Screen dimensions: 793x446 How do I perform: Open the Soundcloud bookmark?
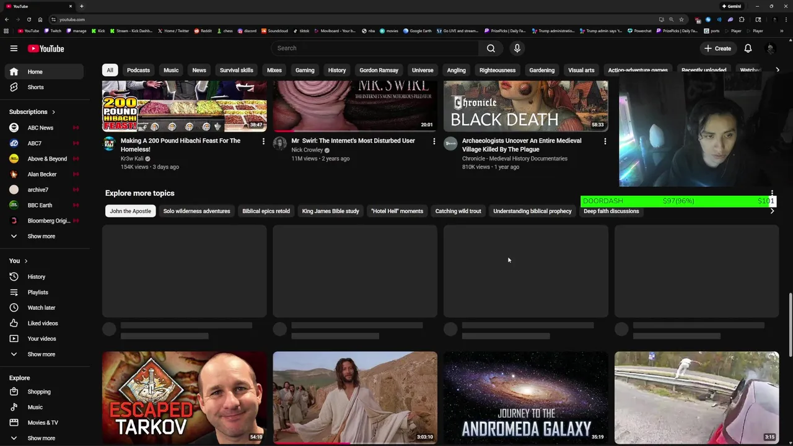(274, 31)
